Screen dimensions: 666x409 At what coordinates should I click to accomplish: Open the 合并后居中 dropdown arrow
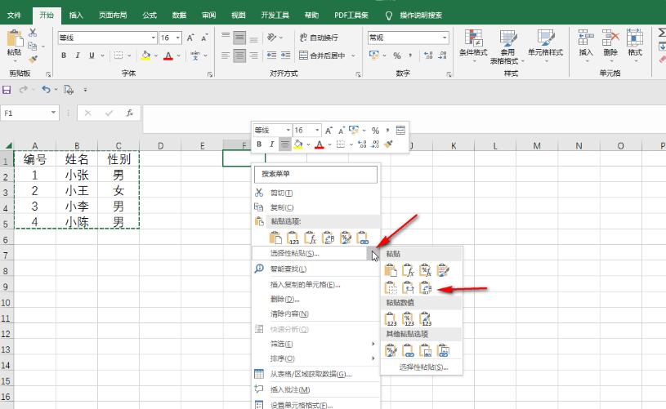(x=353, y=56)
